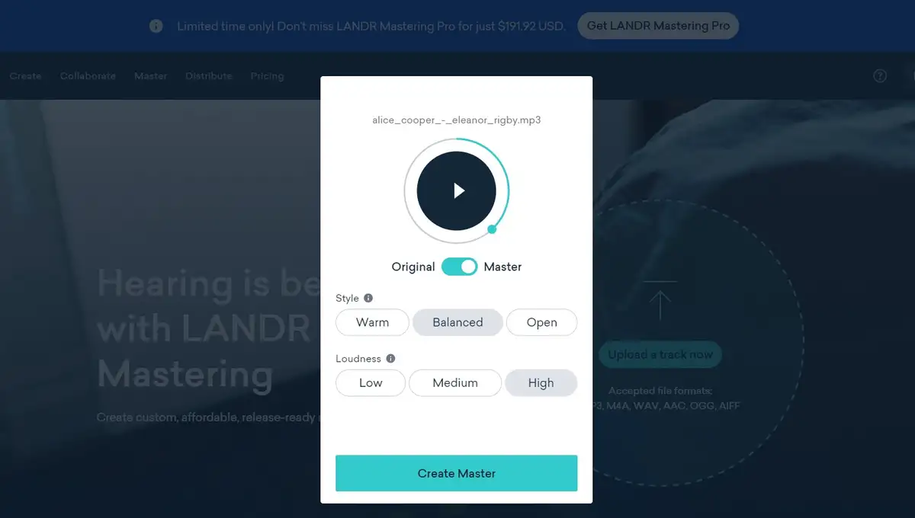Set loudness to Low
This screenshot has height=518, width=915.
coord(370,382)
